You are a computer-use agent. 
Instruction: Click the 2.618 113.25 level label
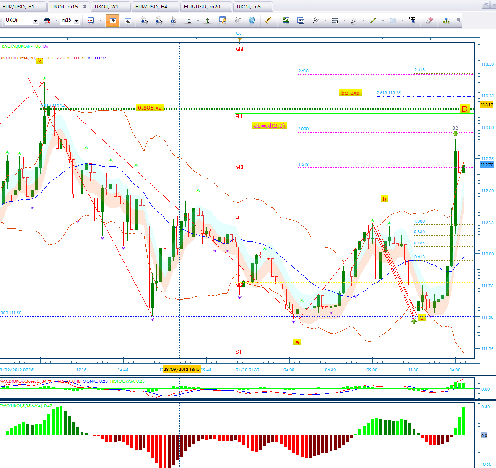tap(388, 93)
